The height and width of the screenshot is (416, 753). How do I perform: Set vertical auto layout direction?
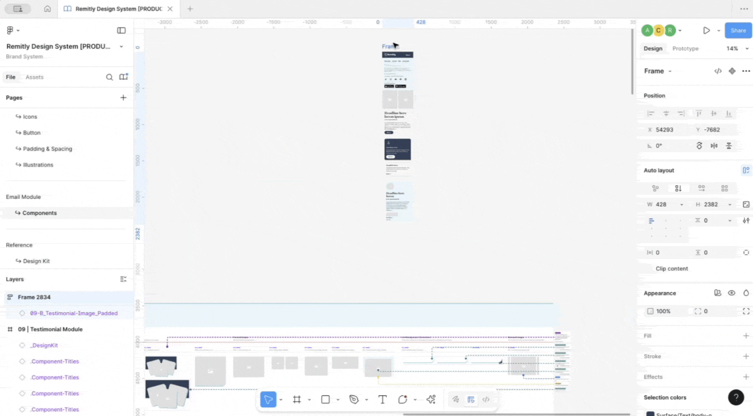pyautogui.click(x=678, y=188)
